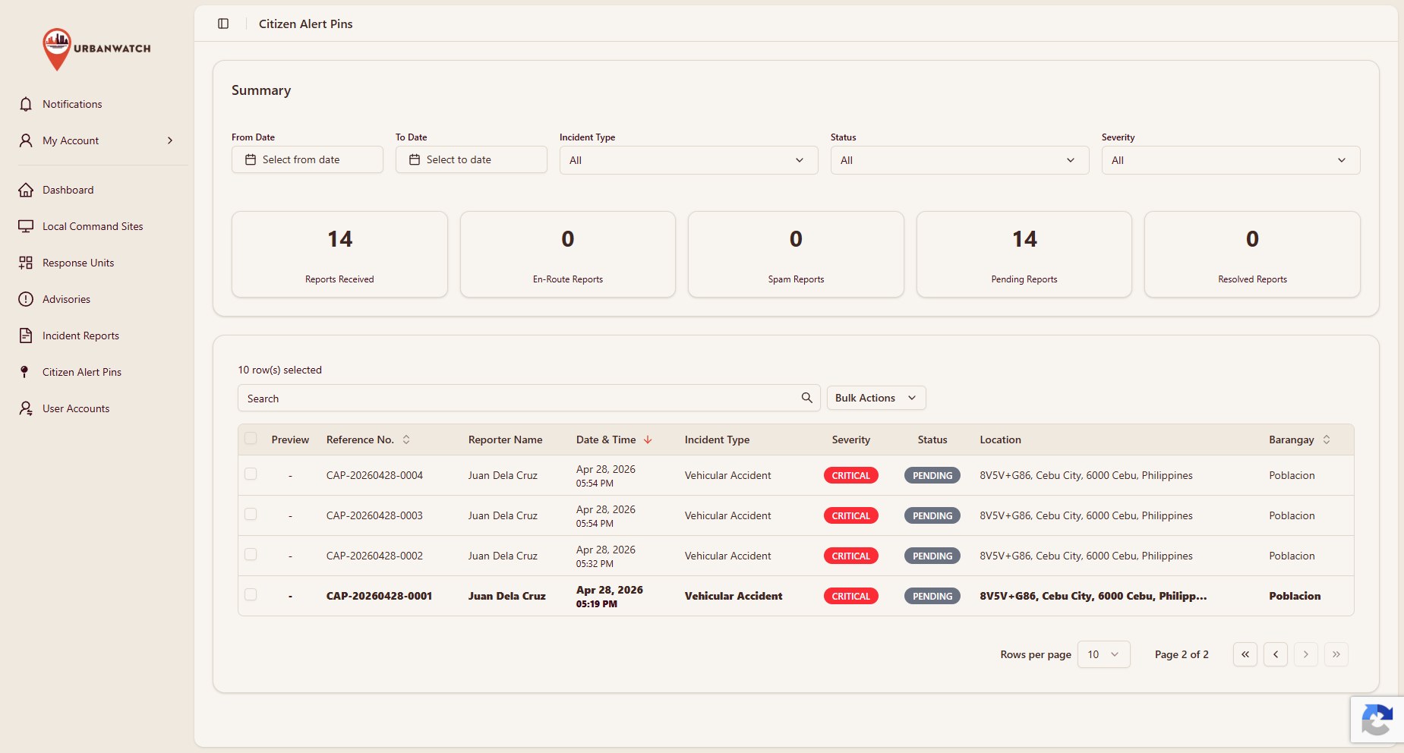
Task: Click the Location column header
Action: click(1000, 440)
